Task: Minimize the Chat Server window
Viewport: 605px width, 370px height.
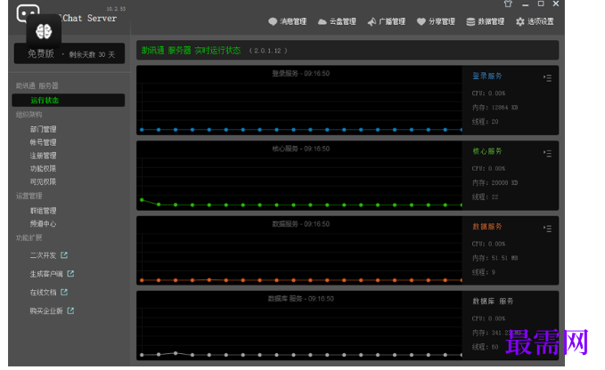Action: pos(525,4)
